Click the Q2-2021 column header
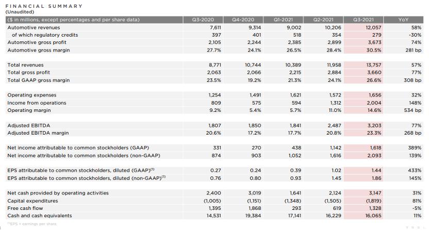 click(323, 20)
